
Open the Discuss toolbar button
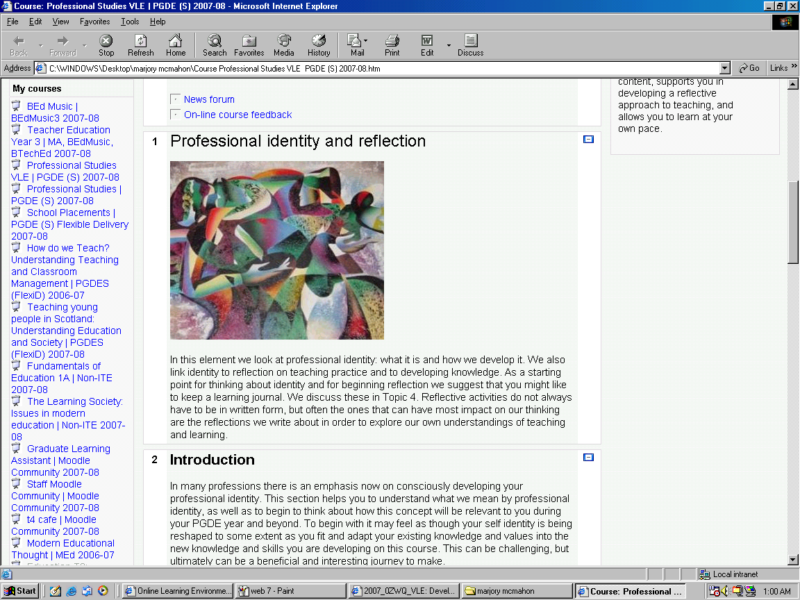coord(470,45)
